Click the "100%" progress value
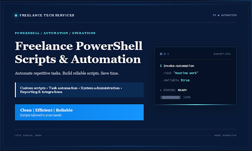252x151 pixels. click(x=187, y=97)
